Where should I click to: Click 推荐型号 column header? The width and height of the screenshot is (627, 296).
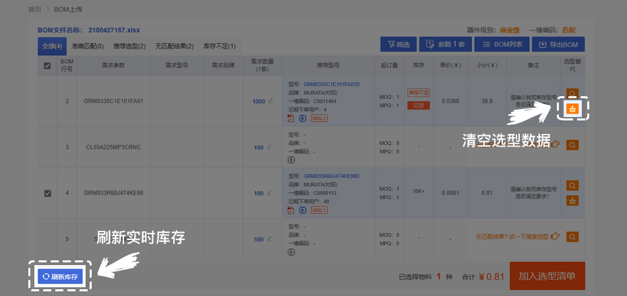(x=328, y=65)
